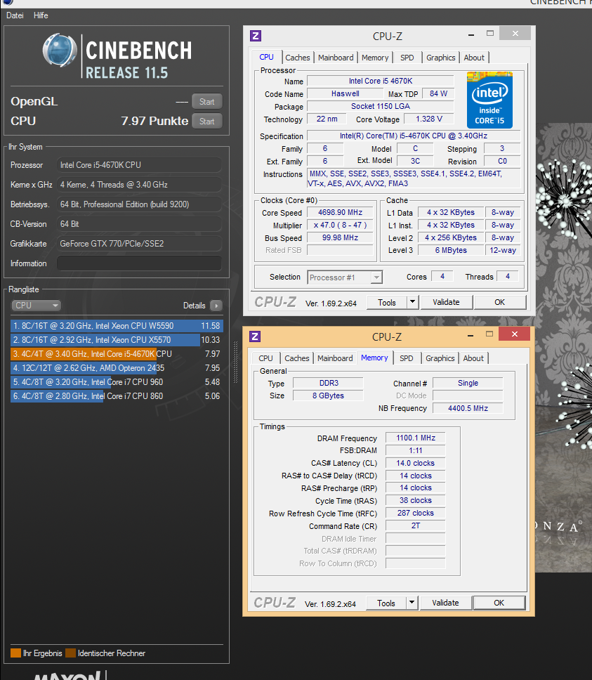Open the Datei menu

[15, 15]
